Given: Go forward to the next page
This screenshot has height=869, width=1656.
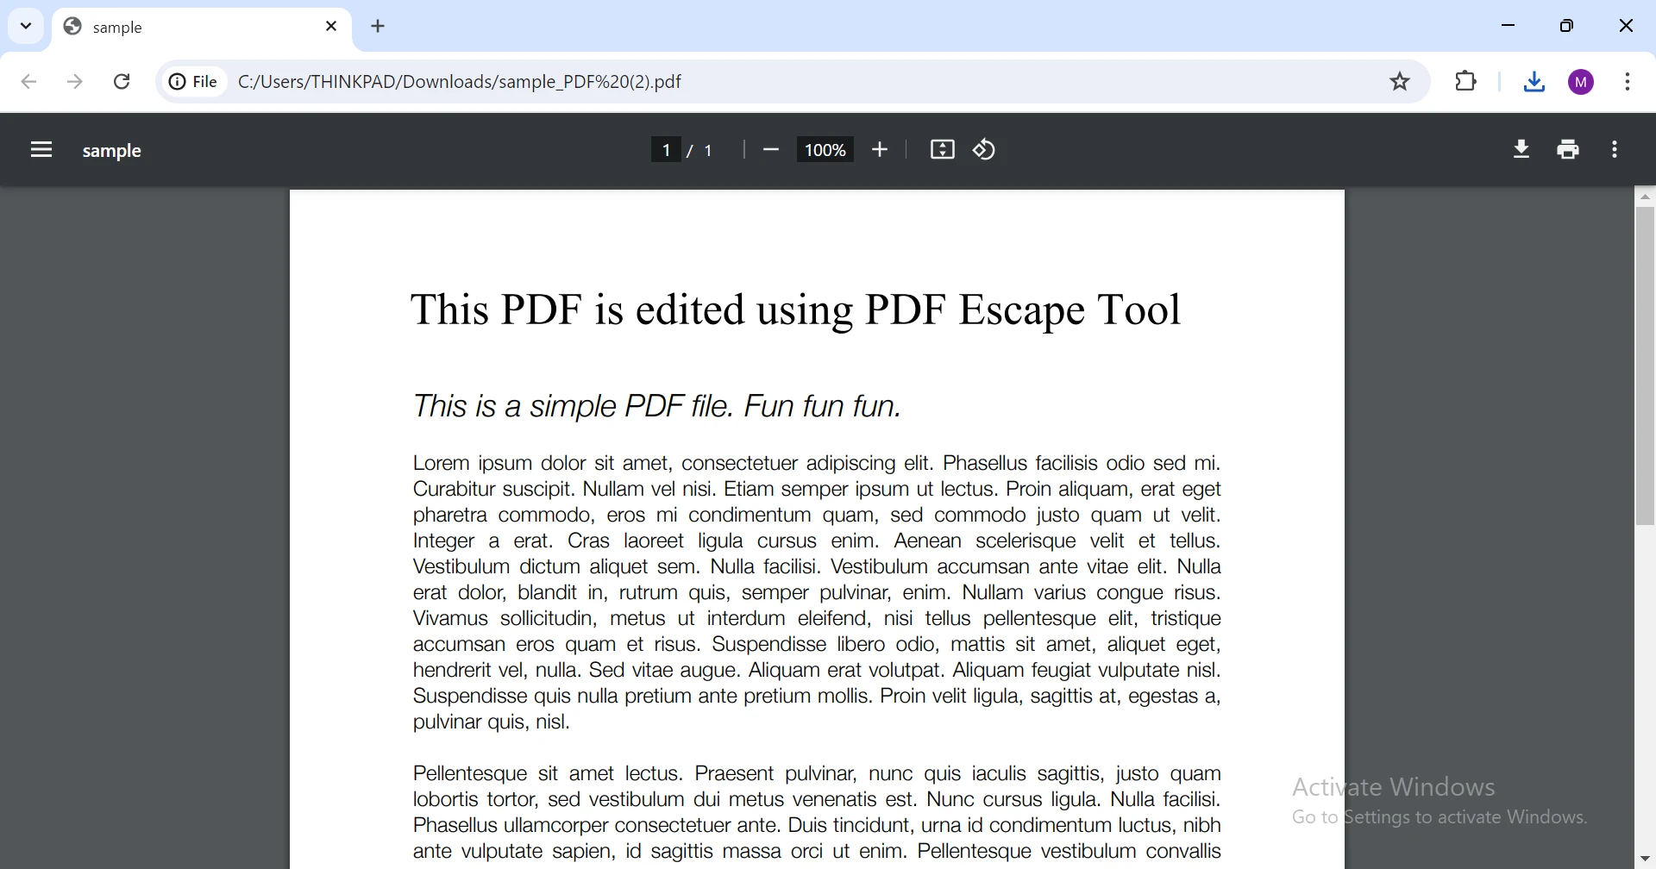Looking at the screenshot, I should coord(76,82).
